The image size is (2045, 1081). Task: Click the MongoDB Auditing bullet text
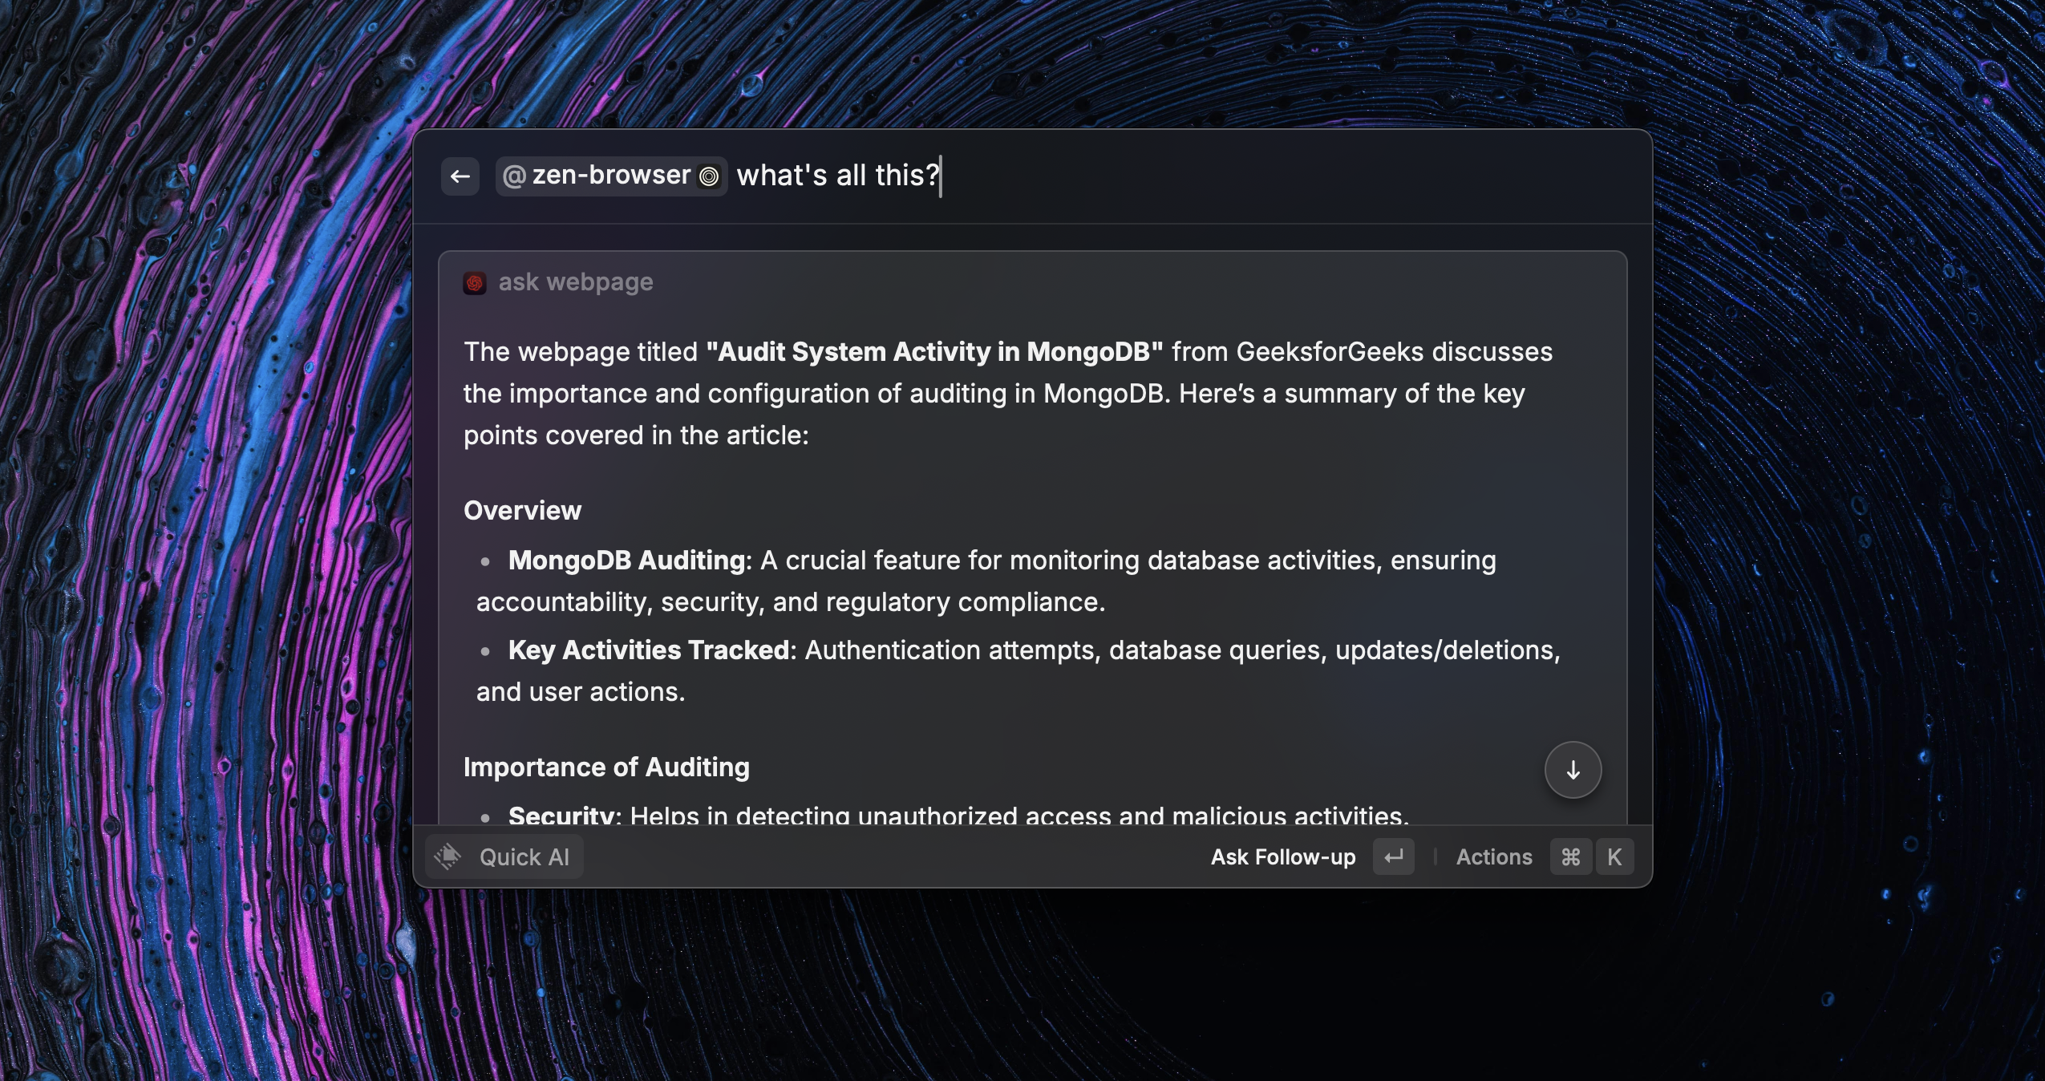[627, 561]
